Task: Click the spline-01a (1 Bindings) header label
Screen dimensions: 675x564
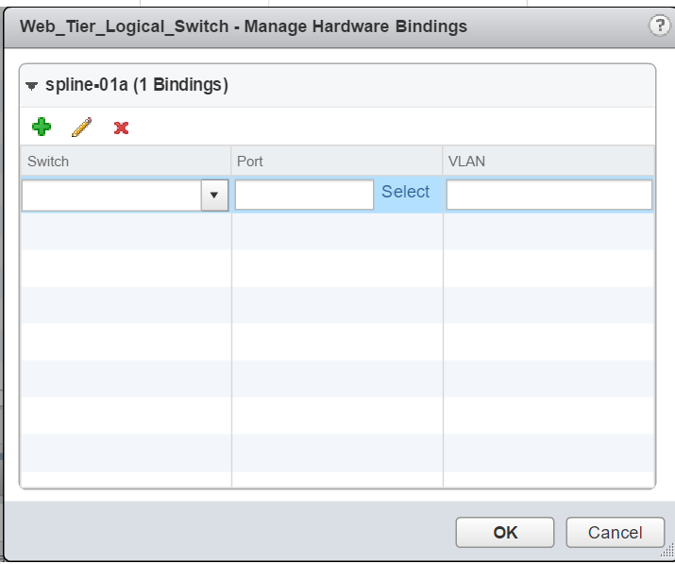Action: click(137, 84)
